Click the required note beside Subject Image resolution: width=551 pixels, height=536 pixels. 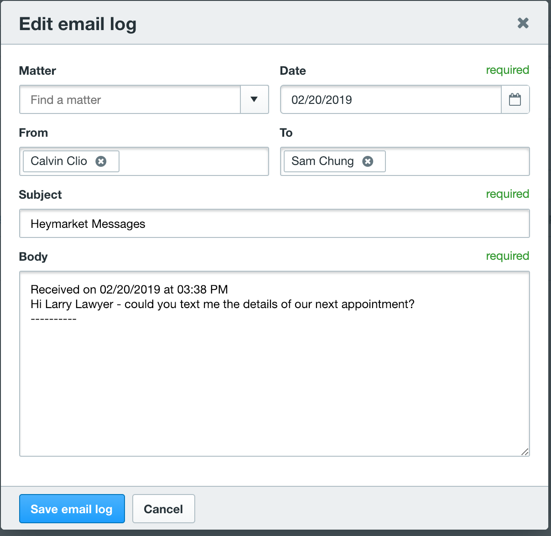(507, 194)
